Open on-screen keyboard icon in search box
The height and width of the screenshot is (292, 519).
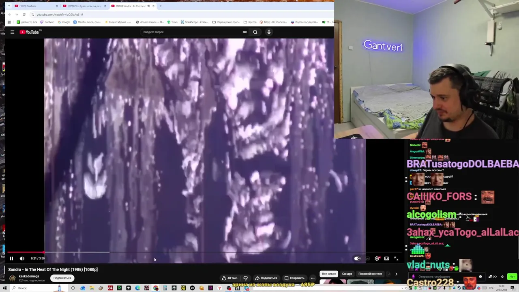click(x=244, y=32)
